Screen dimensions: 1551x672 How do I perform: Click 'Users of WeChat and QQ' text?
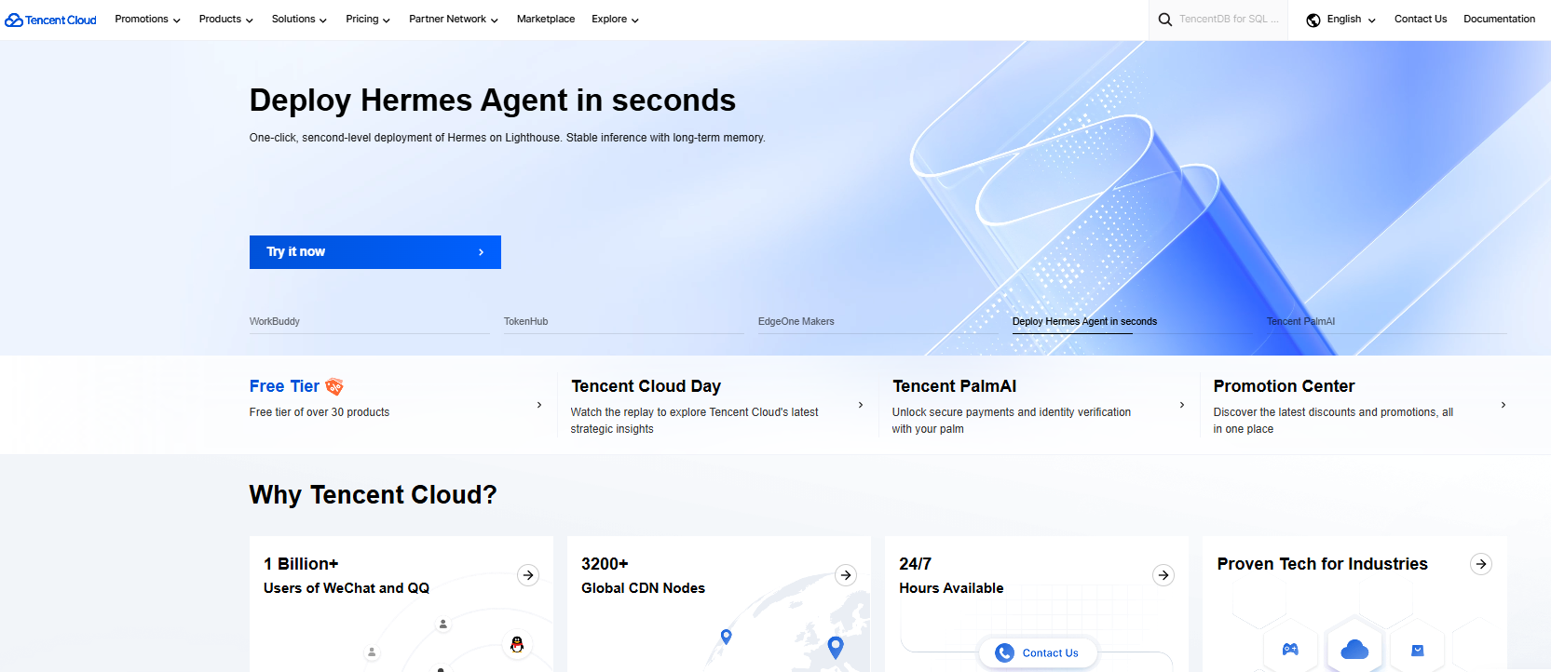pos(347,588)
